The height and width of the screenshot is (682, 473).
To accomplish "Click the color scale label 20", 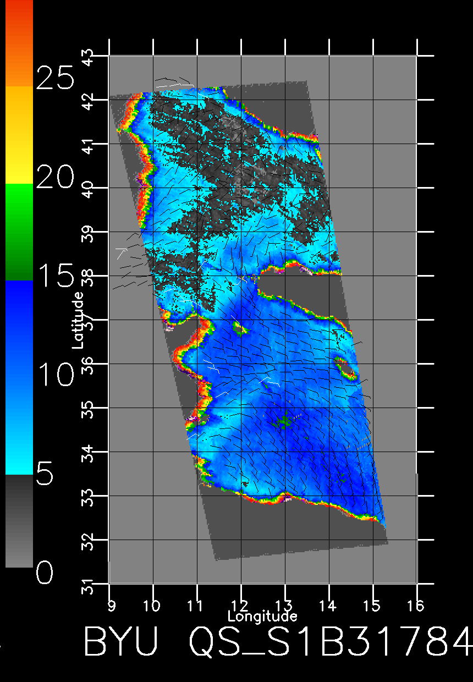I will (54, 177).
